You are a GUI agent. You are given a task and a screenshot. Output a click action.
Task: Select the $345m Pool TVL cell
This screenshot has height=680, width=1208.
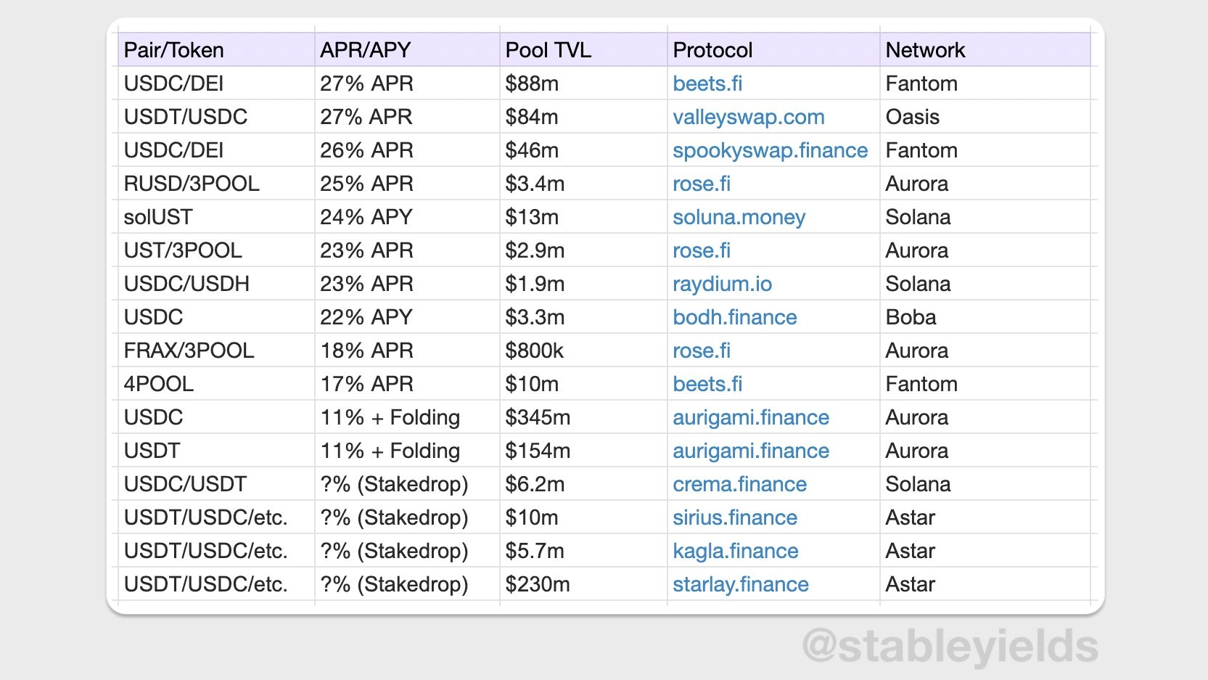583,417
